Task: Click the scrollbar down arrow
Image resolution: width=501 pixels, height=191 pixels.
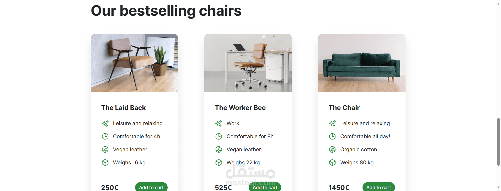Action: (x=498, y=187)
